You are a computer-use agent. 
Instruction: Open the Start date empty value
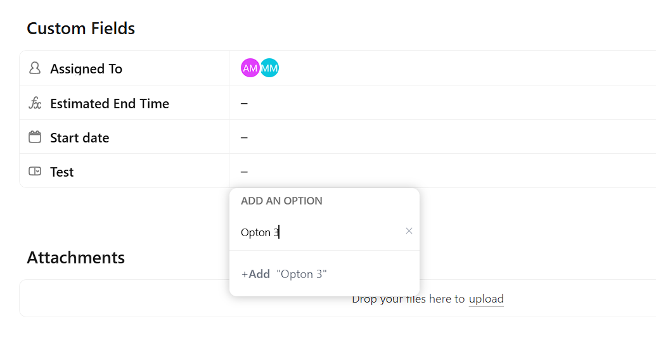[244, 137]
